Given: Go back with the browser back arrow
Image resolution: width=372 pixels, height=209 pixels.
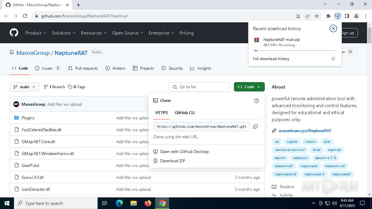Looking at the screenshot, I should (x=6, y=16).
